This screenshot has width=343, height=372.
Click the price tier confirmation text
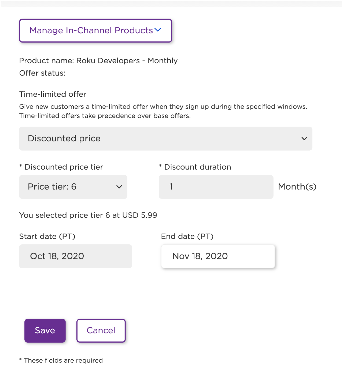[x=88, y=215]
